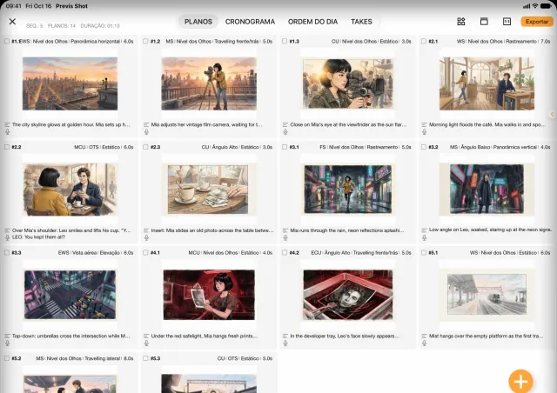This screenshot has height=393, width=557.
Task: Check the box for shot #3.1
Action: coord(285,147)
